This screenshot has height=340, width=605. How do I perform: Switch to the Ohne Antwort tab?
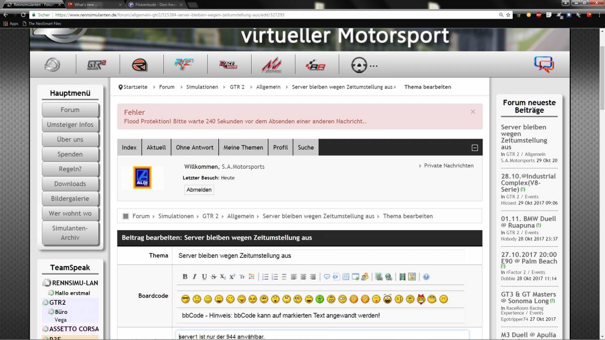coord(195,148)
